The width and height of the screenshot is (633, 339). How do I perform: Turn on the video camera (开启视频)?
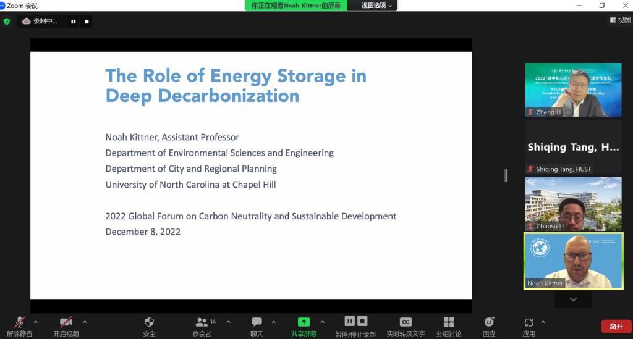coord(66,323)
